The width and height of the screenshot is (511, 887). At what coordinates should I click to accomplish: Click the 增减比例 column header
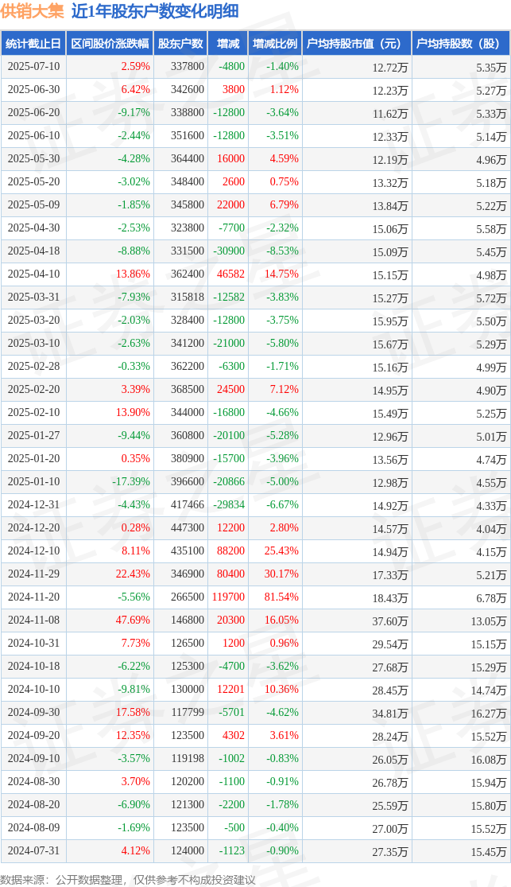(x=275, y=44)
